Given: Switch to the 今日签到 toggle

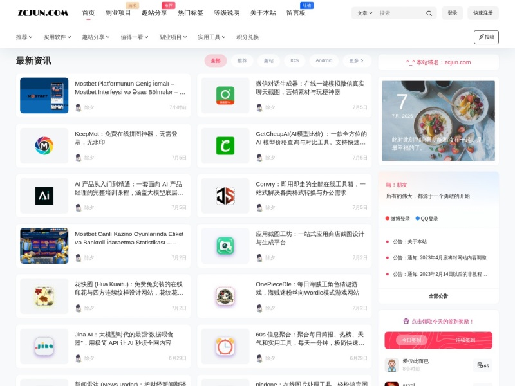Looking at the screenshot, I should (x=411, y=340).
